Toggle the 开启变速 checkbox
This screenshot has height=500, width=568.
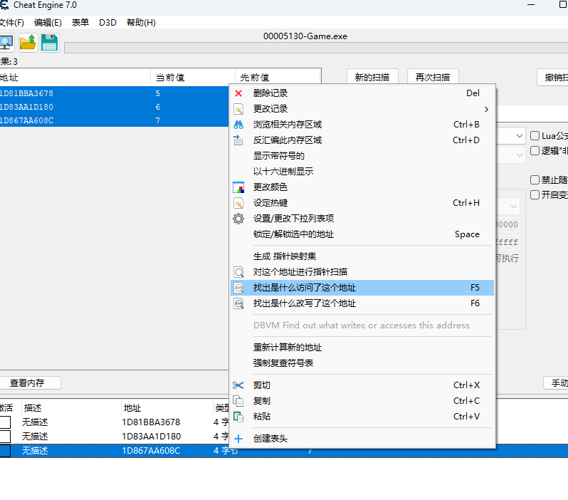535,194
